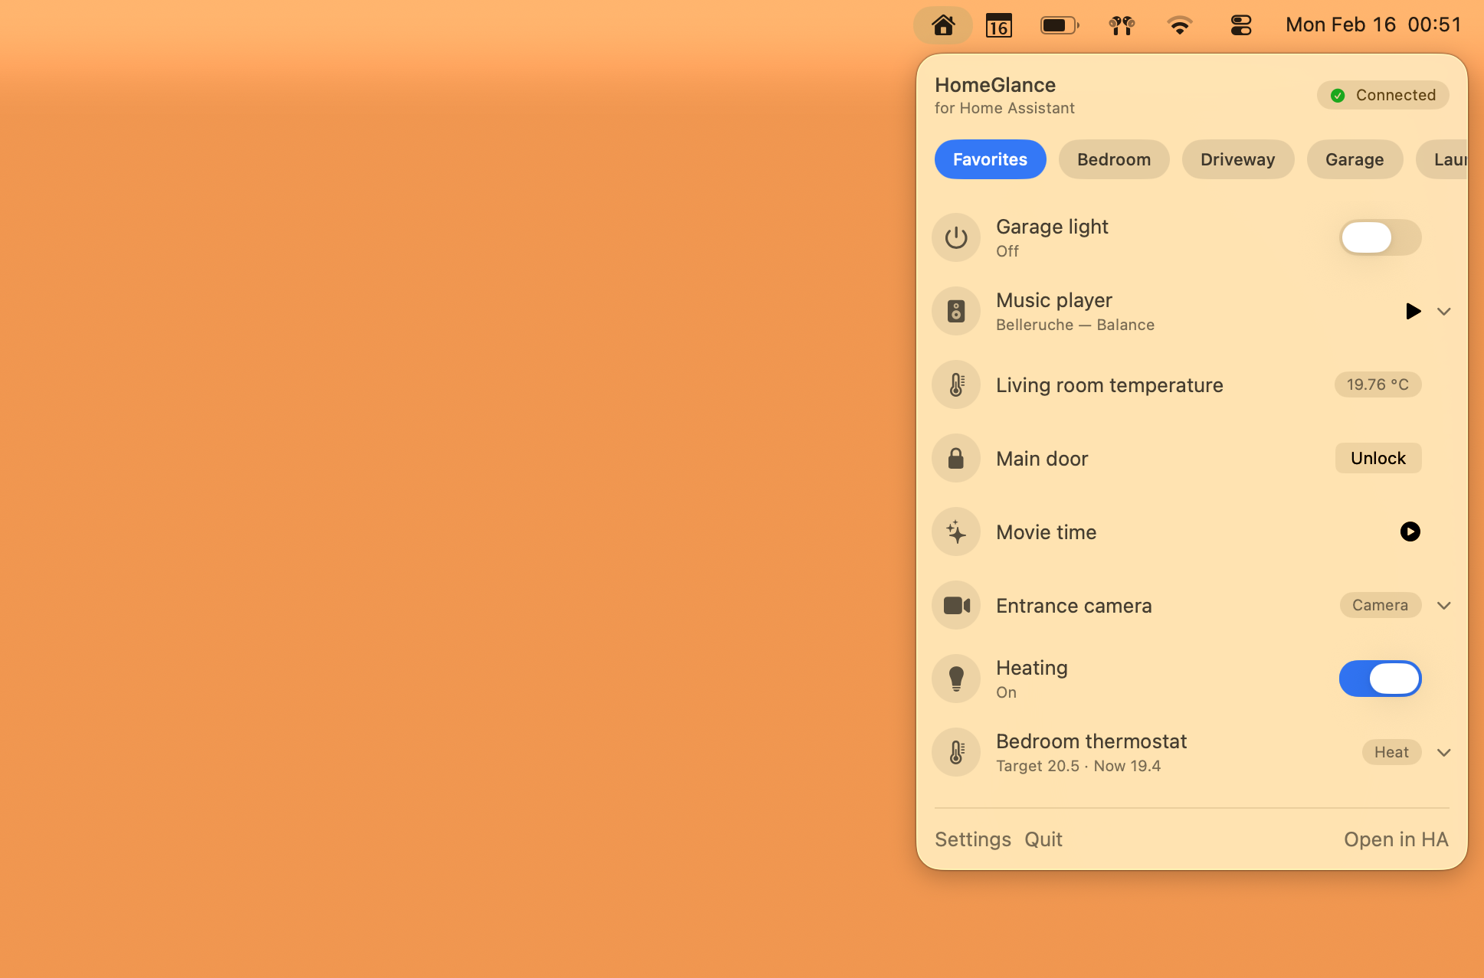Expand the Entrance camera chevron
This screenshot has width=1484, height=978.
[1444, 605]
